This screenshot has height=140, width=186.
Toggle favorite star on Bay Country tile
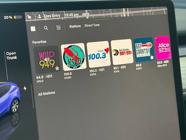point(152,57)
